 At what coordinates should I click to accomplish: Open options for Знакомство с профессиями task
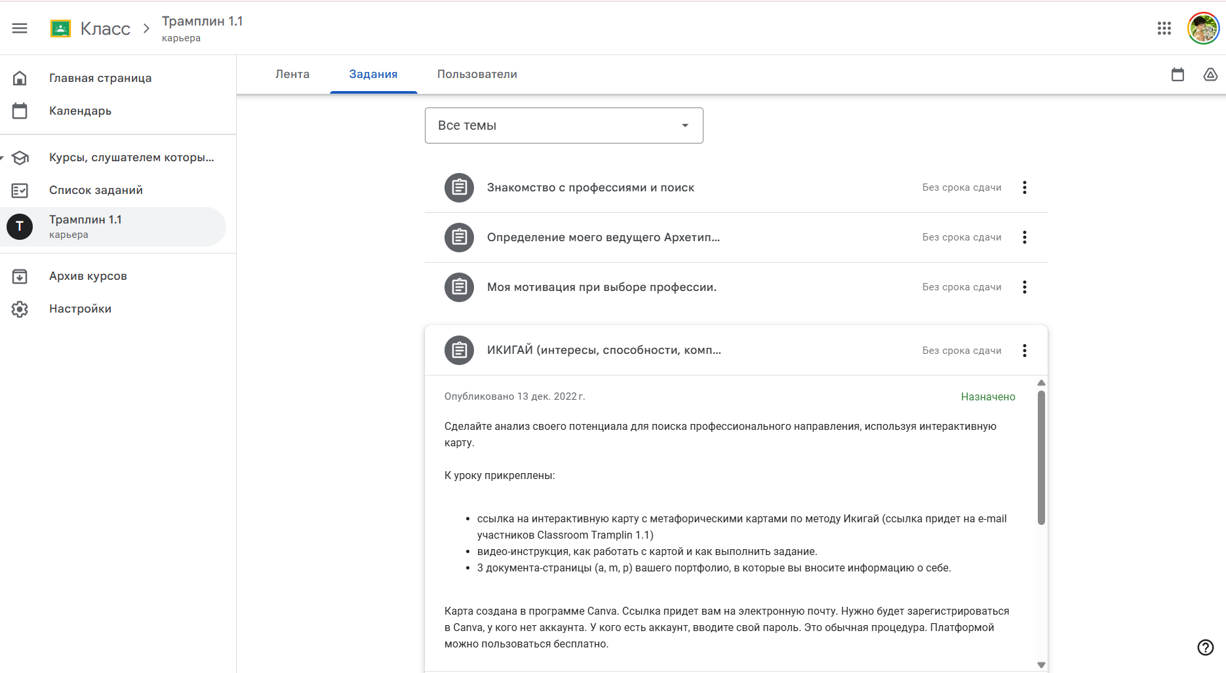click(1024, 187)
